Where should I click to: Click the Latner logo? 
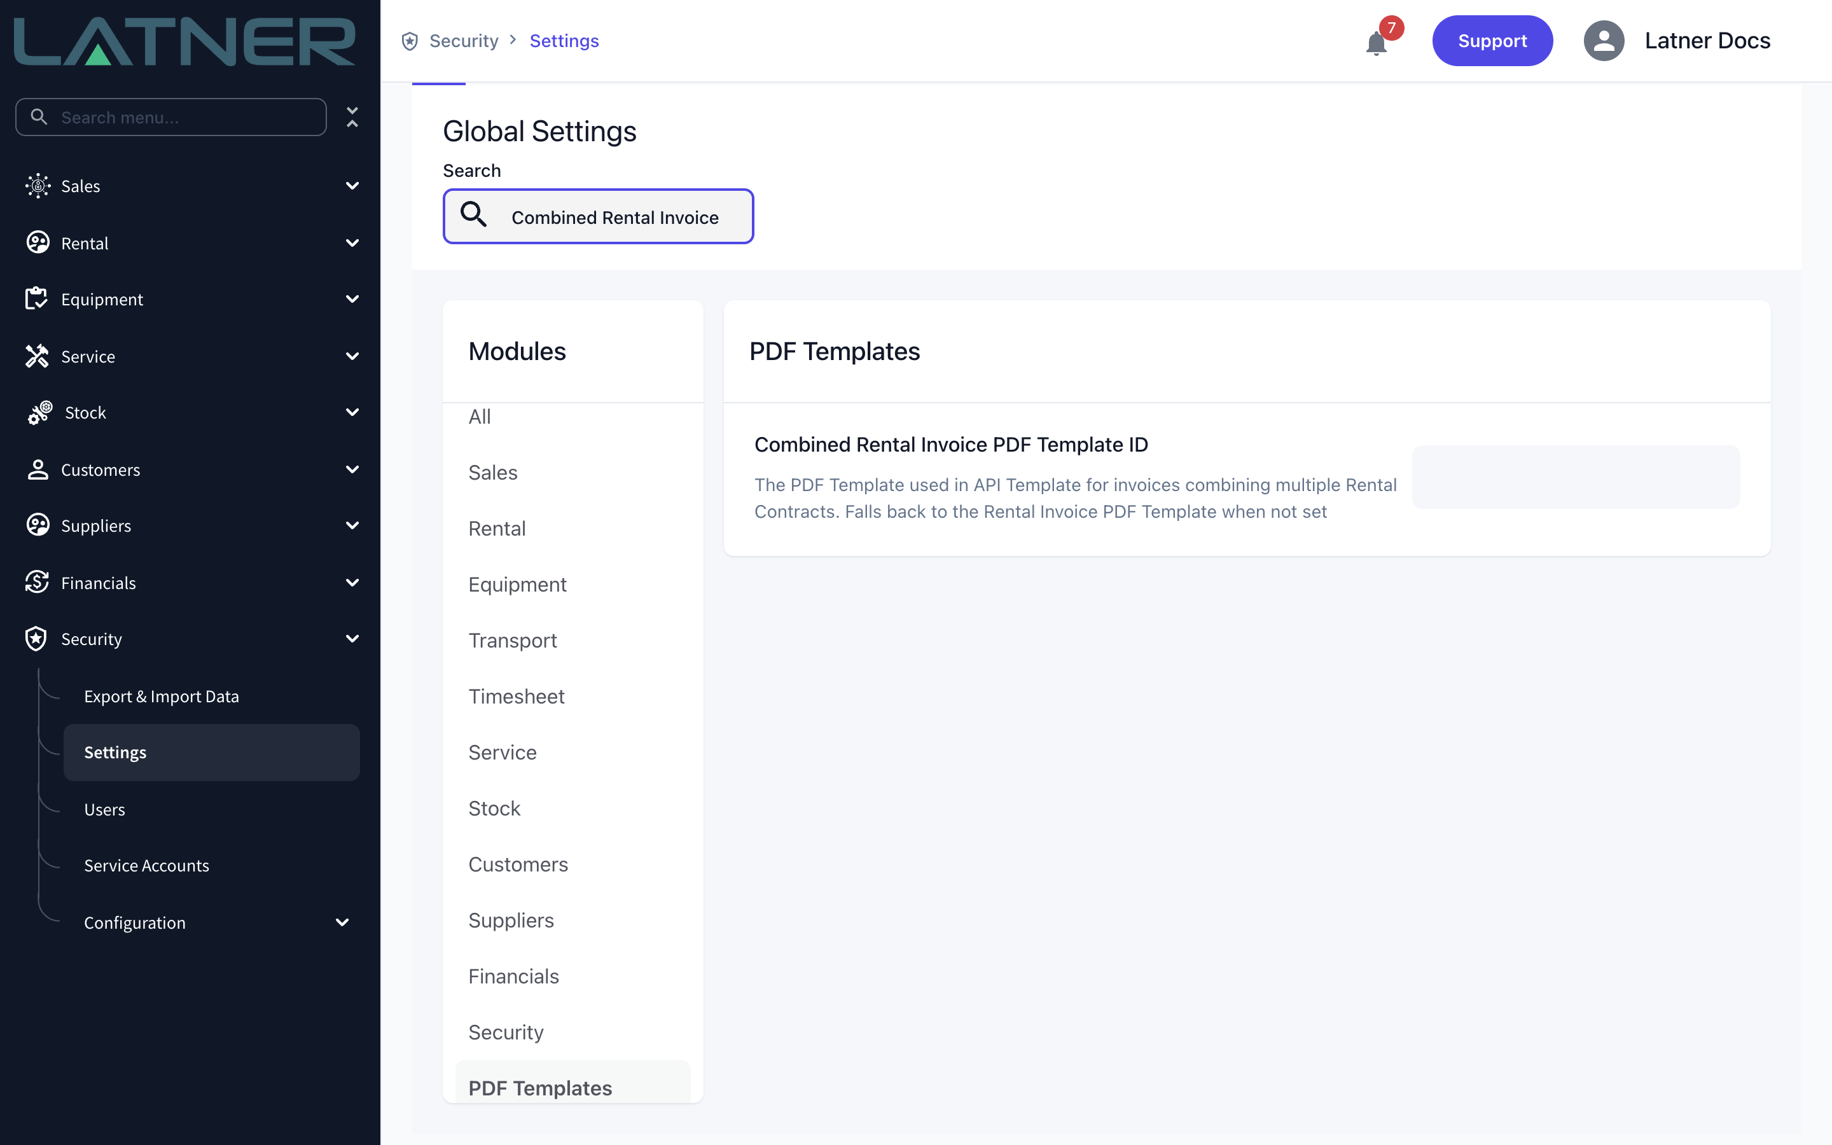point(184,41)
